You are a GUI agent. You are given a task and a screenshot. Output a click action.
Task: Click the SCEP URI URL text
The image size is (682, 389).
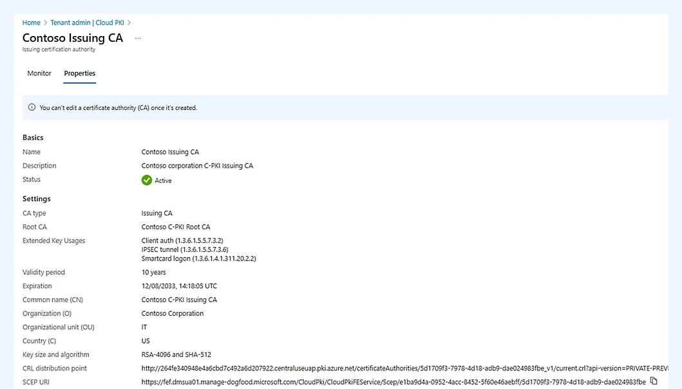click(x=393, y=382)
